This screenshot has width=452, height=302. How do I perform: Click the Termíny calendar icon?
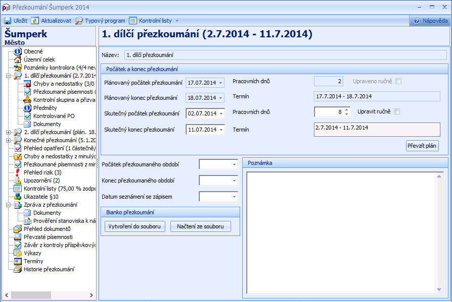(x=18, y=261)
